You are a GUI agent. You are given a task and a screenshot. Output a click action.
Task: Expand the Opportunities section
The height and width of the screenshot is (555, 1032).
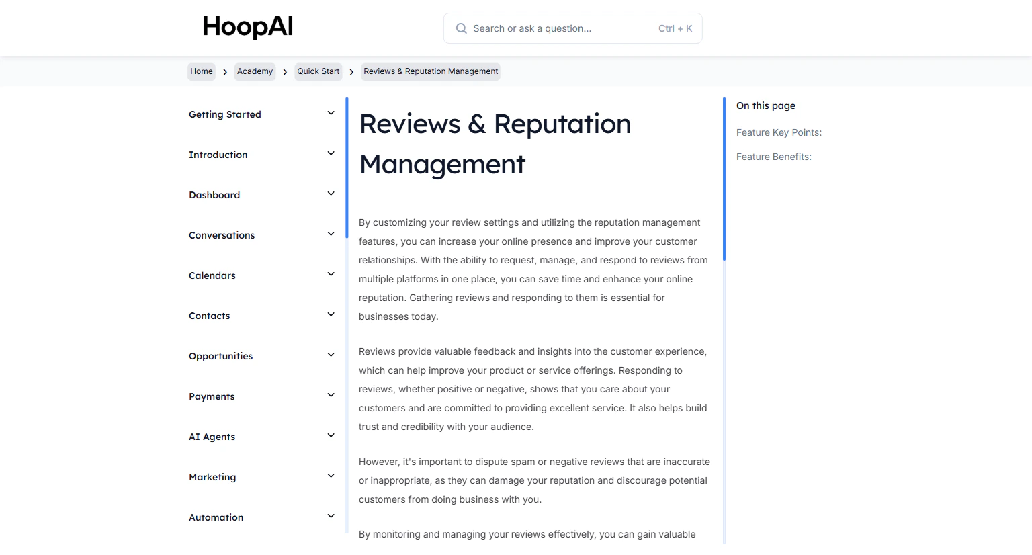point(331,355)
